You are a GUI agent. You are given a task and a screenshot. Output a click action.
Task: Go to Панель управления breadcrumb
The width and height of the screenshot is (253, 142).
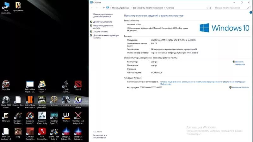coord(121,8)
